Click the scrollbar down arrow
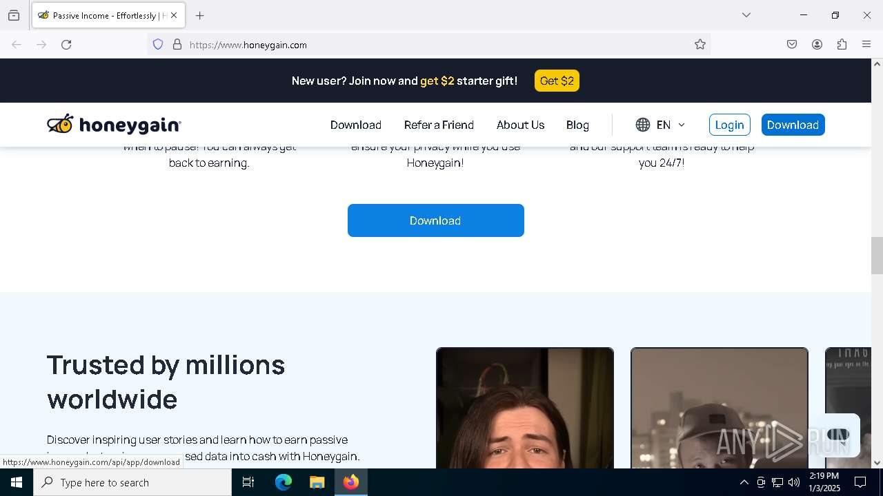This screenshot has height=496, width=883. pos(877,463)
